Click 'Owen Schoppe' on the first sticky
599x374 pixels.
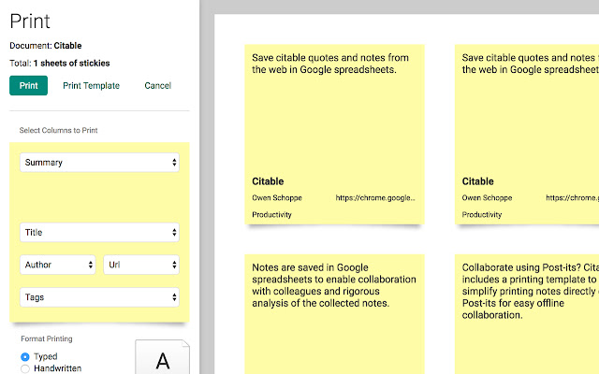point(277,197)
